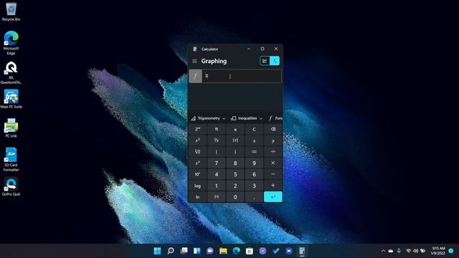Image resolution: width=459 pixels, height=258 pixels.
Task: Click the function color f button
Action: click(195, 77)
